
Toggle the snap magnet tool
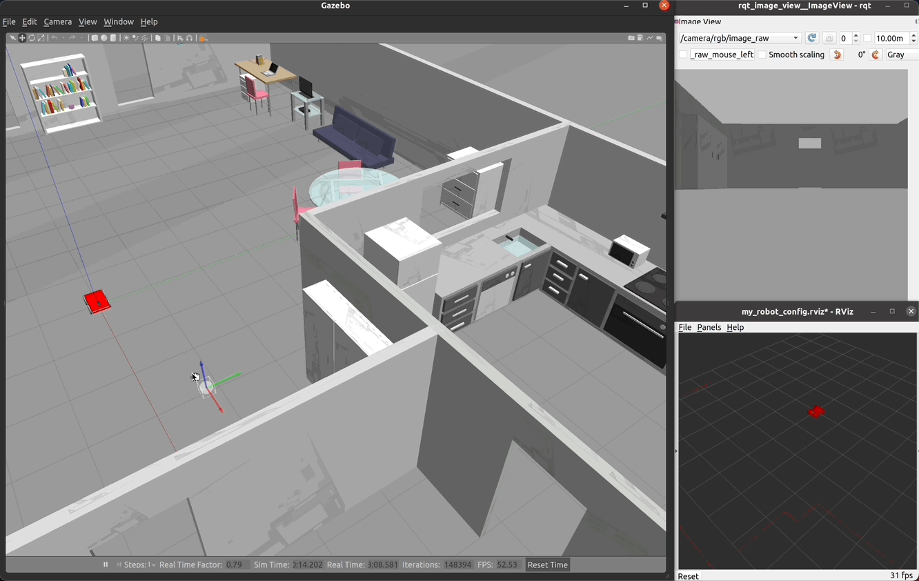[x=189, y=38]
